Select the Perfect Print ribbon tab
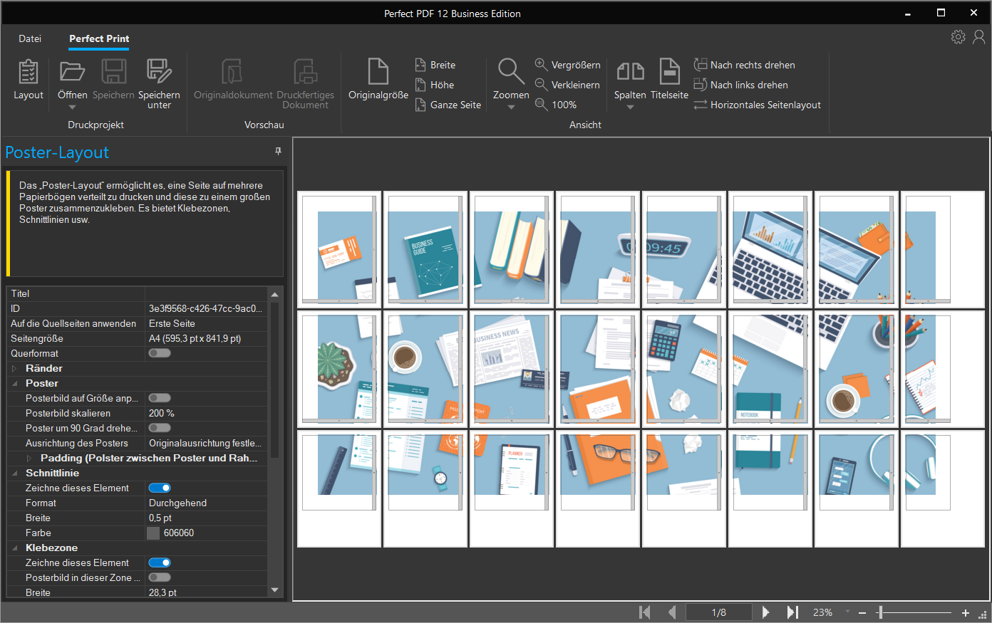The width and height of the screenshot is (992, 623). pos(98,39)
